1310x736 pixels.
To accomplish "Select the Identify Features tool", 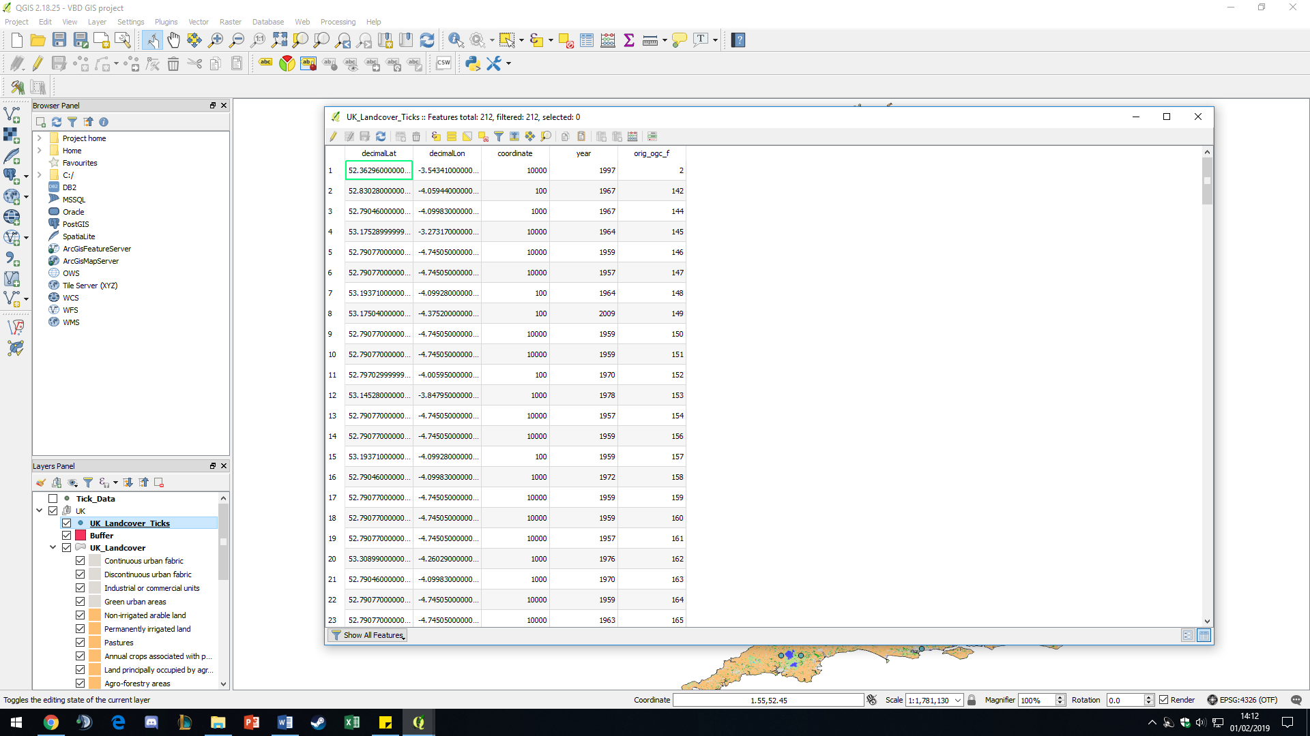I will 456,40.
